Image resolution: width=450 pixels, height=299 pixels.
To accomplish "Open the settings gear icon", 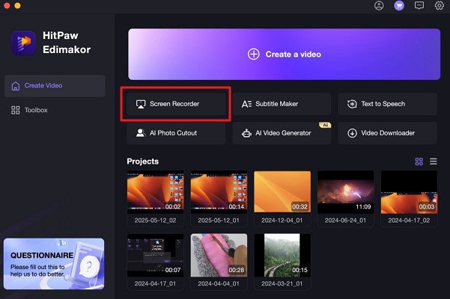I will [439, 5].
